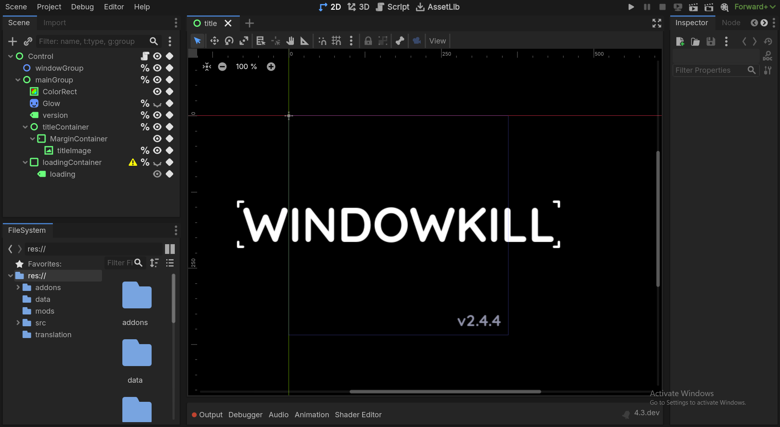This screenshot has width=780, height=427.
Task: Open the Forward+ renderer dropdown
Action: (755, 7)
